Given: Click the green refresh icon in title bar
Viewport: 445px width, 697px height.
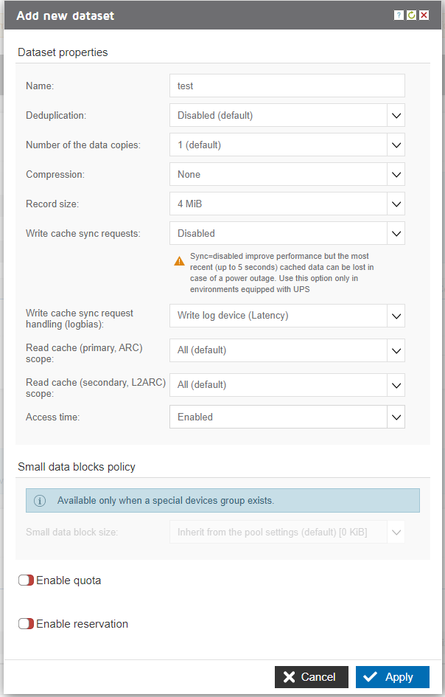Looking at the screenshot, I should click(412, 15).
